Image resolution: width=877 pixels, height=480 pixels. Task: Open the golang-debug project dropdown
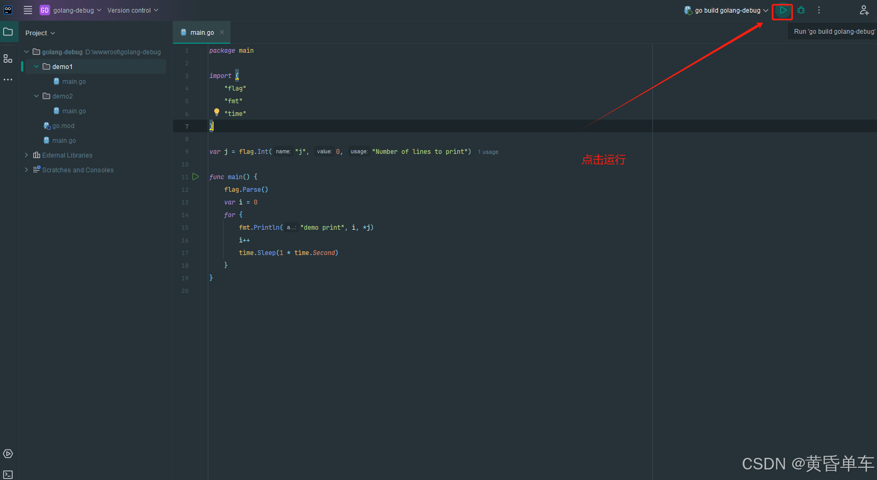(77, 10)
